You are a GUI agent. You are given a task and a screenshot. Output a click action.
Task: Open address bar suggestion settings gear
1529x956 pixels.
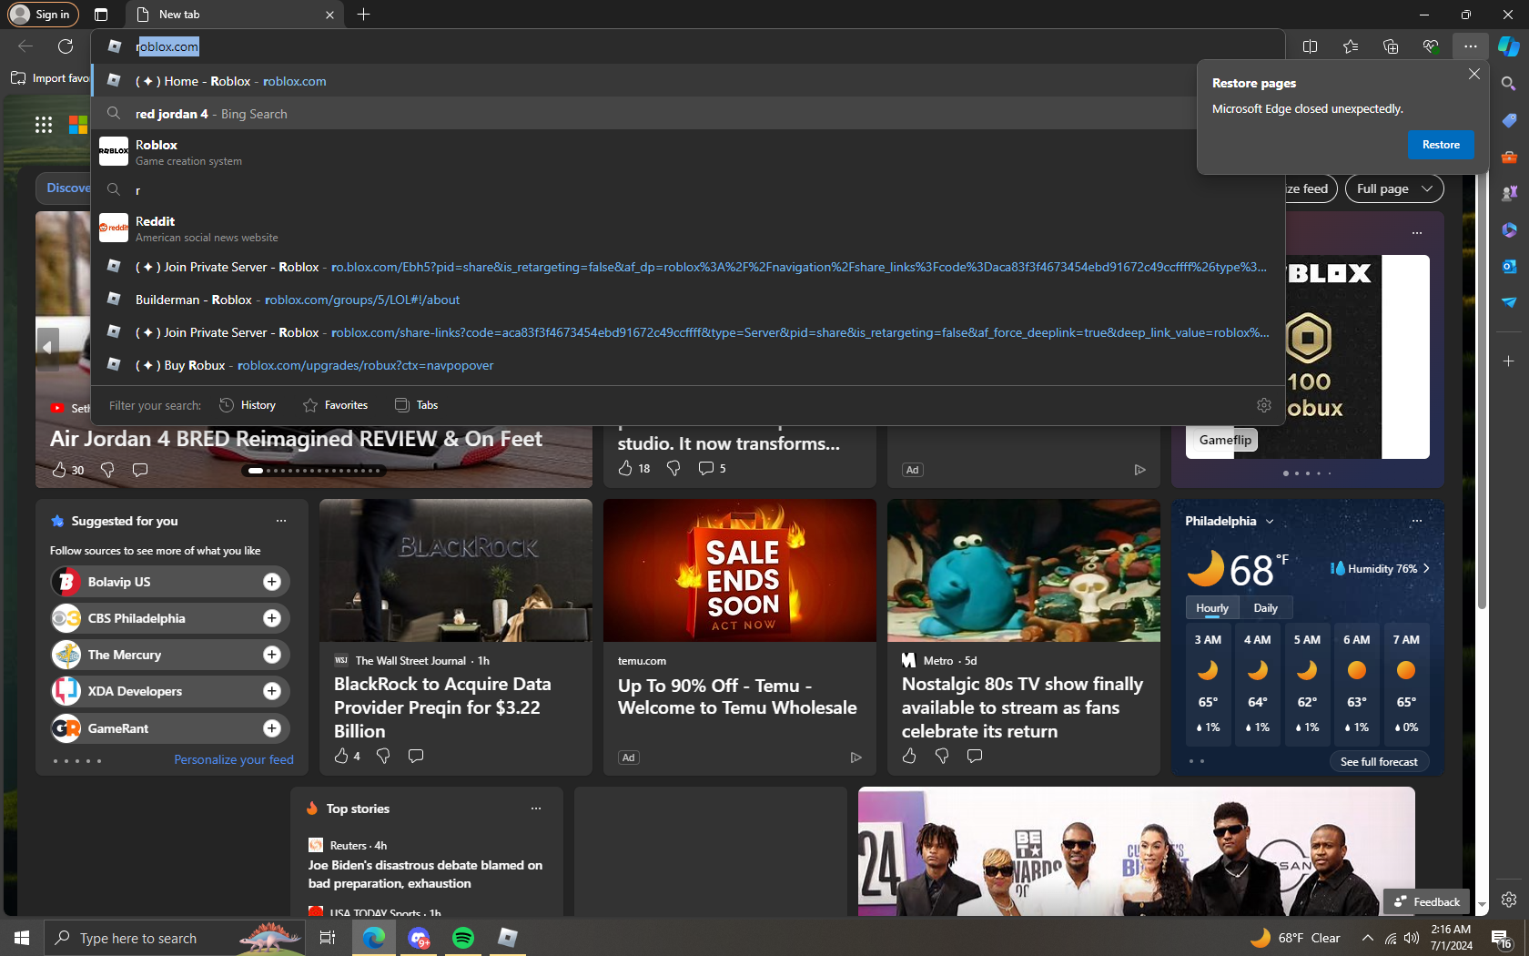(1263, 405)
